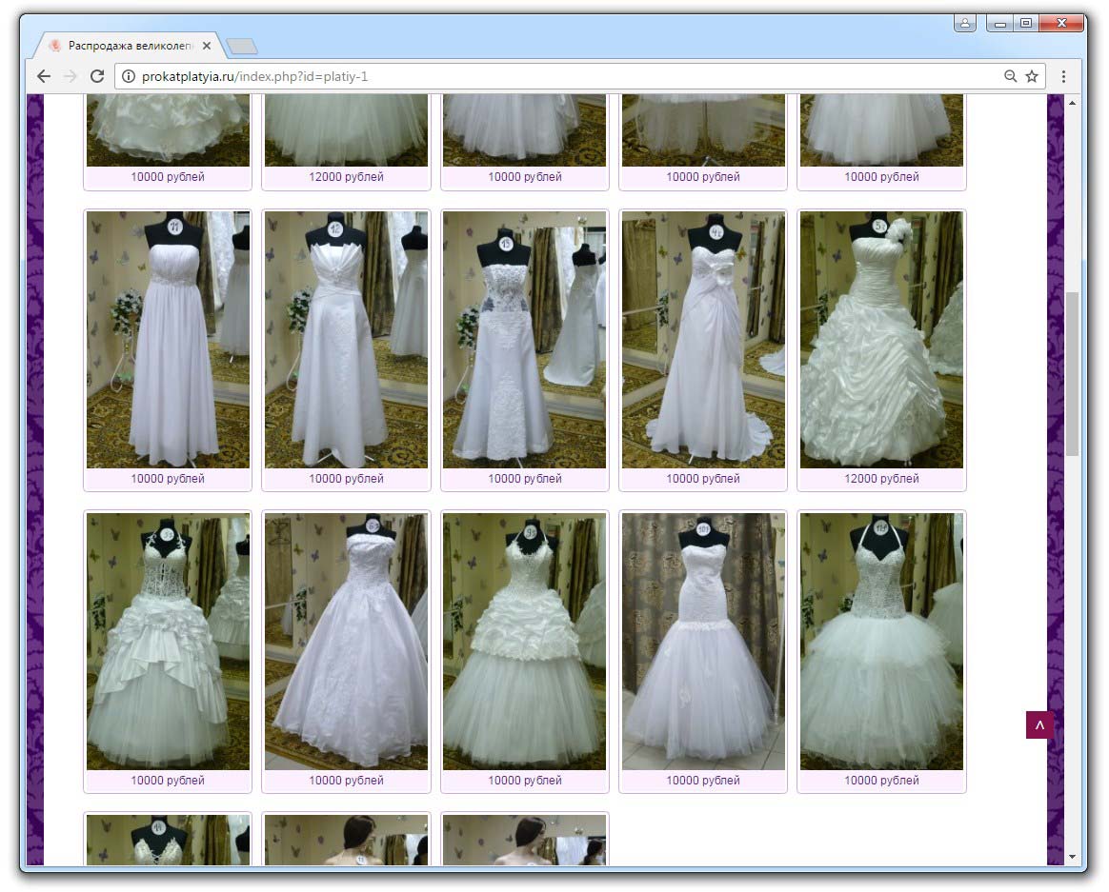Click the scrollbar down arrow

pyautogui.click(x=1072, y=857)
